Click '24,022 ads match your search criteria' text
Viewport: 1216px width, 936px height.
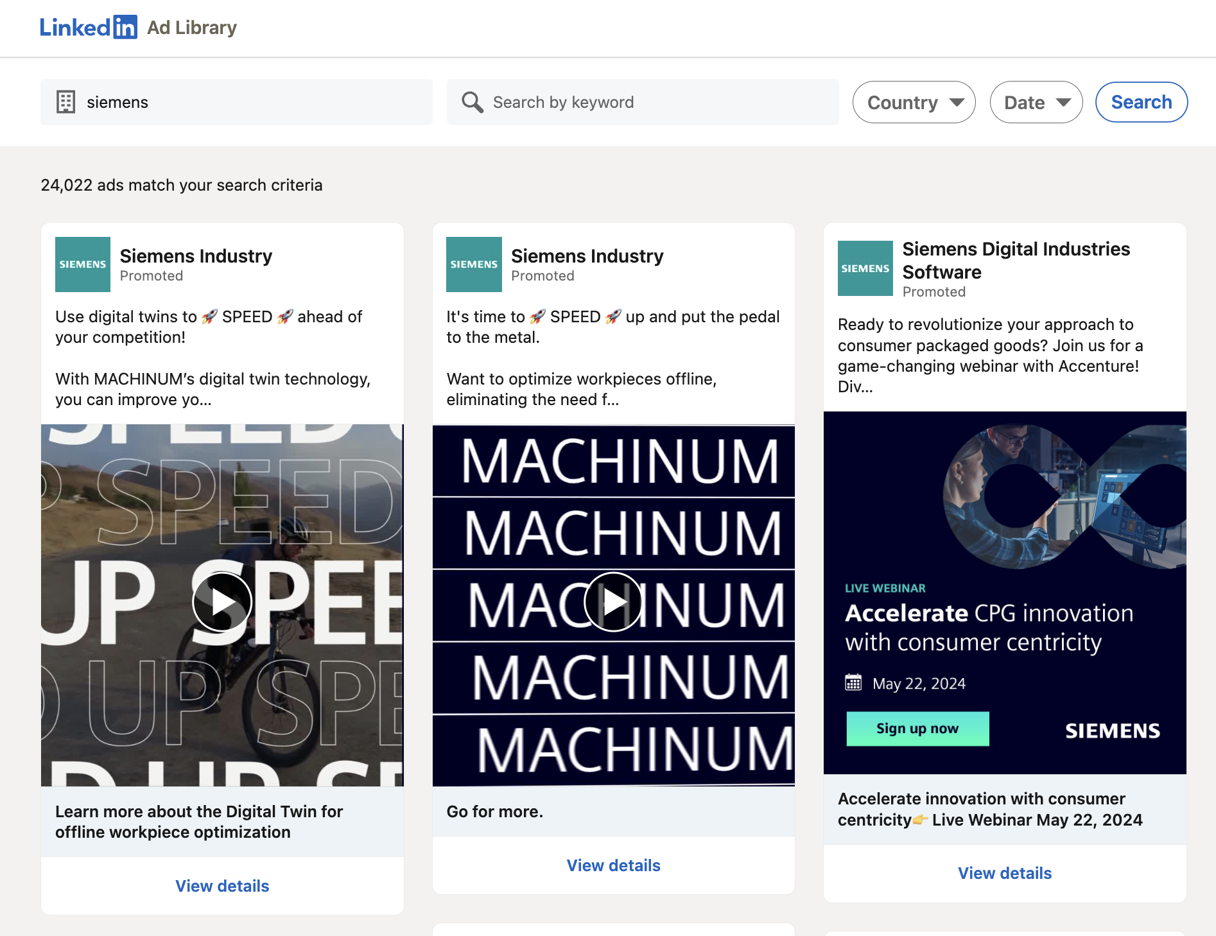coord(182,185)
